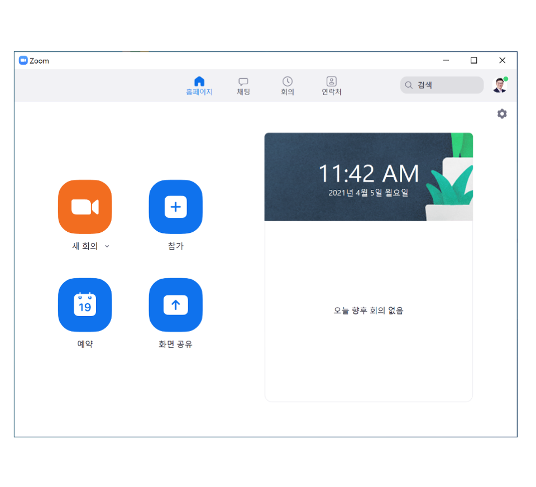Open the 예약 calendar icon
The width and height of the screenshot is (536, 487).
[x=85, y=305]
